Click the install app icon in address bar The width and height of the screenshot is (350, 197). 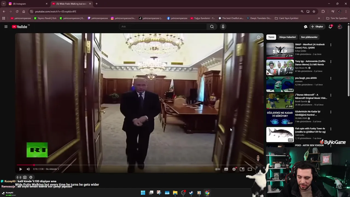[x=308, y=11]
